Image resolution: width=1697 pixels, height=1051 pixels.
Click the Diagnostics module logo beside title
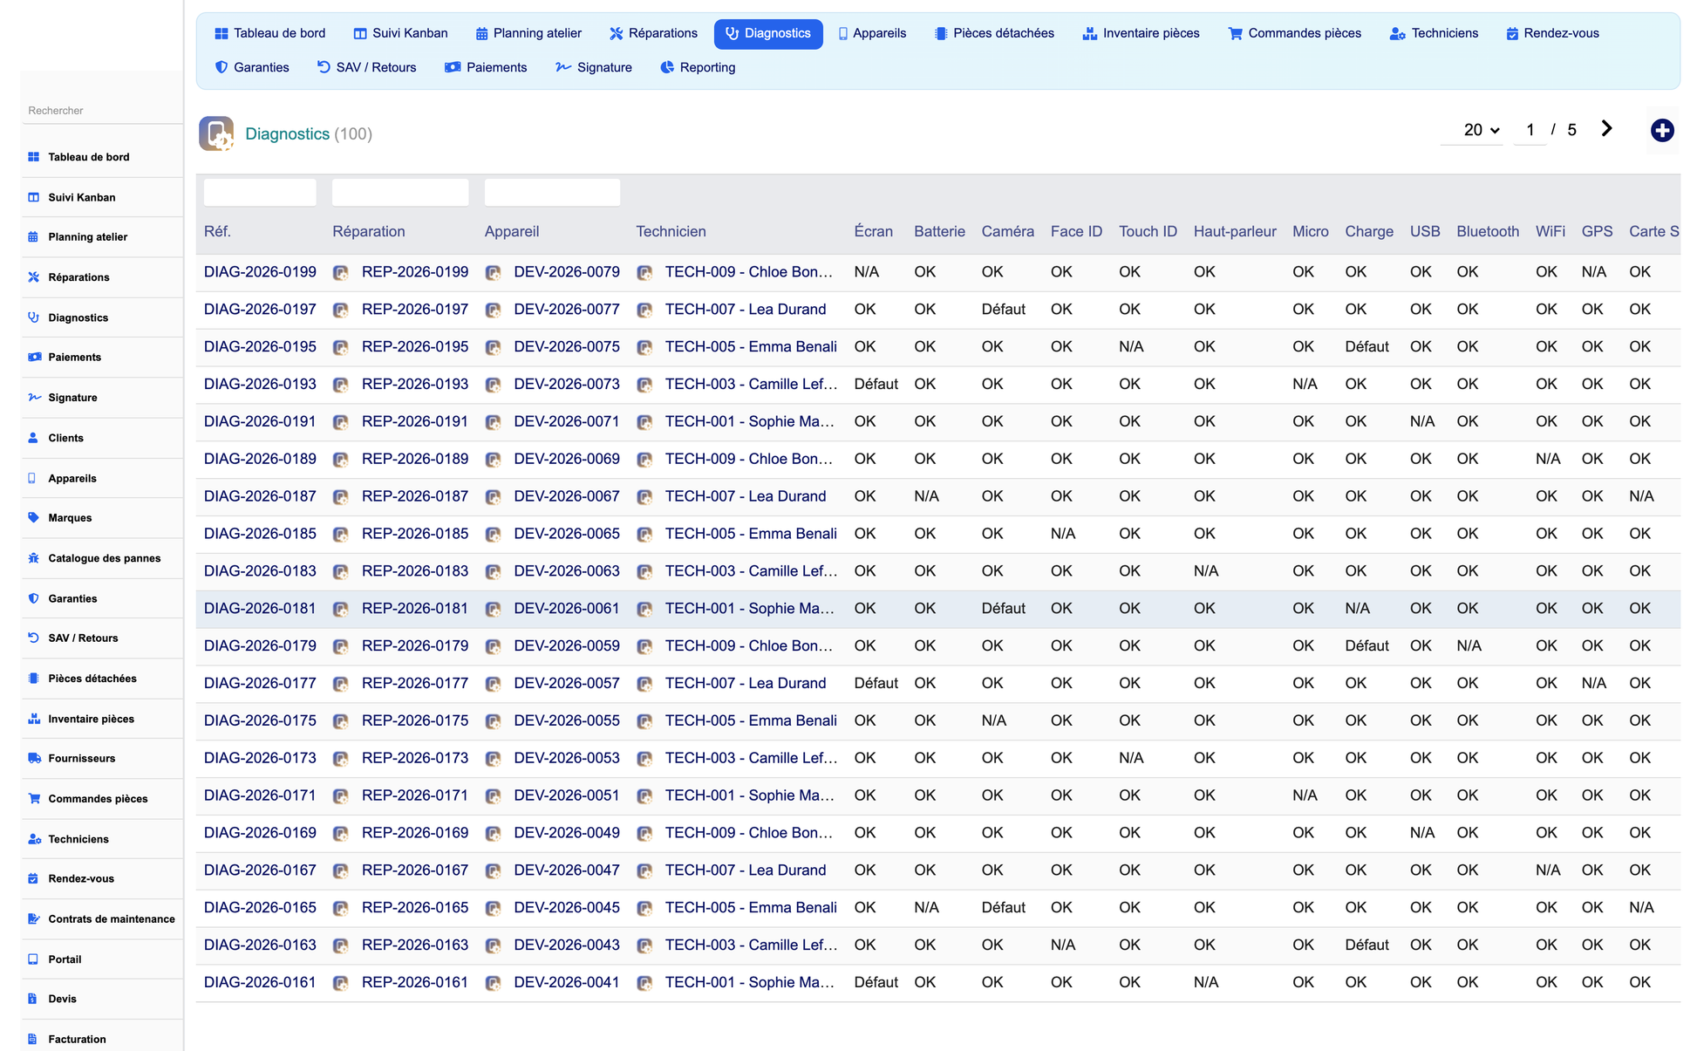coord(216,133)
